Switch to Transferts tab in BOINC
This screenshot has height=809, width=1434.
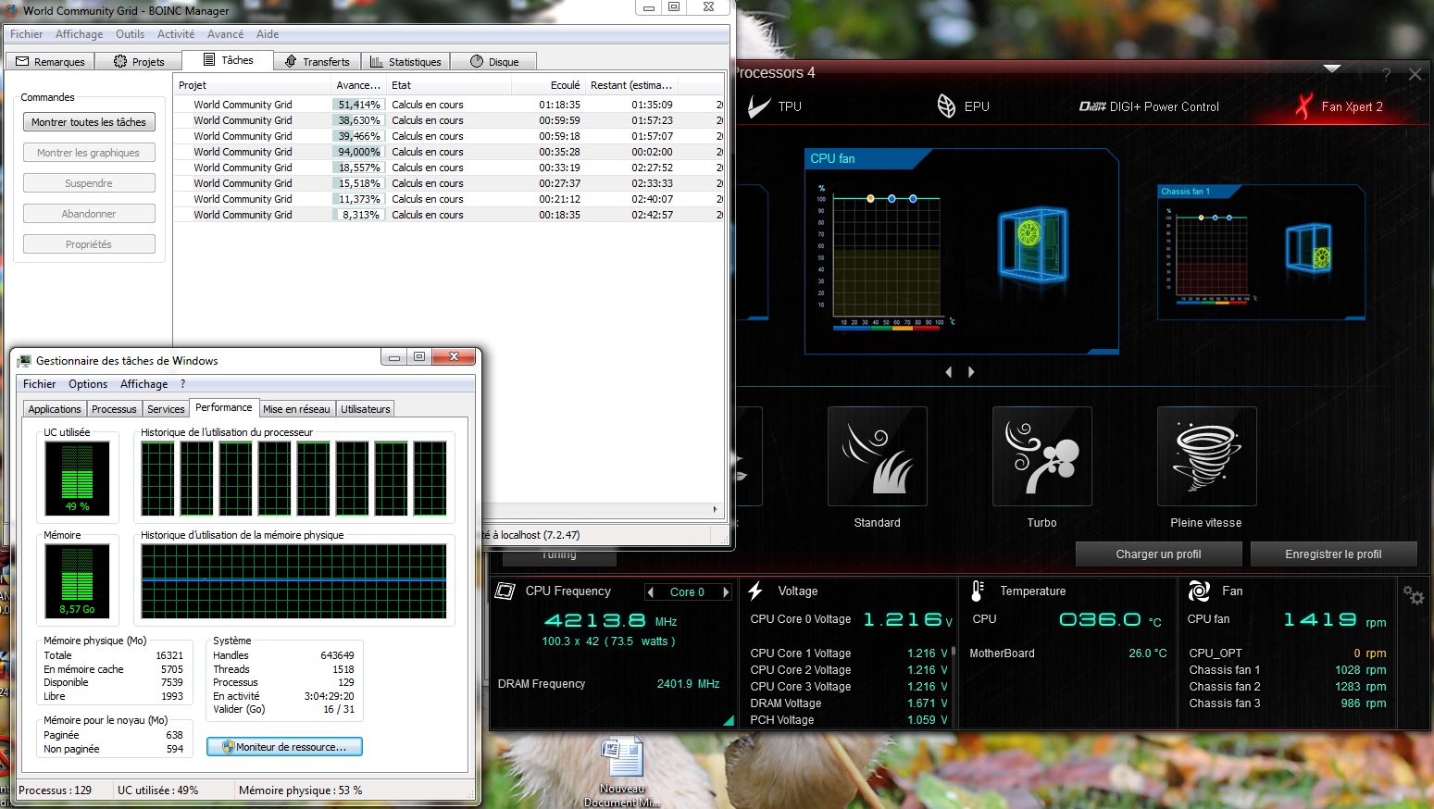318,62
